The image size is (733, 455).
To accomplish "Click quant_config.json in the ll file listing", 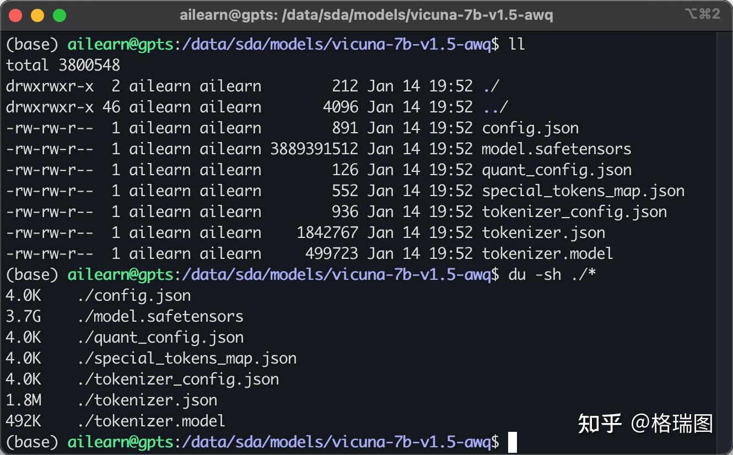I will coord(557,170).
